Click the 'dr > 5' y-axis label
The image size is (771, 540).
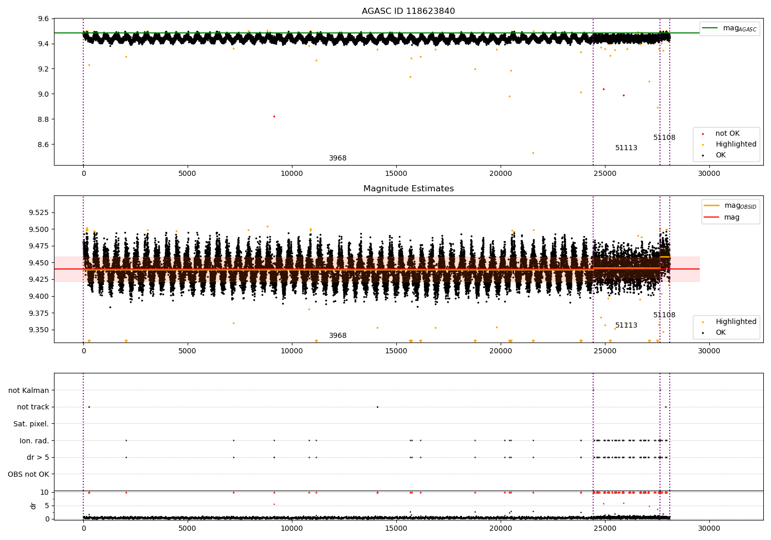38,457
